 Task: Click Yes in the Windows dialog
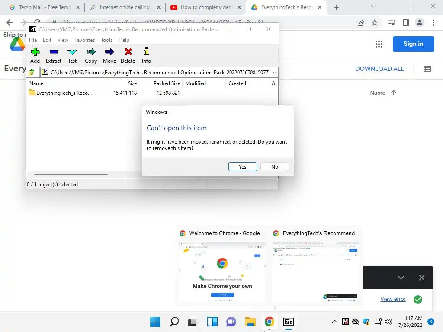pos(242,166)
